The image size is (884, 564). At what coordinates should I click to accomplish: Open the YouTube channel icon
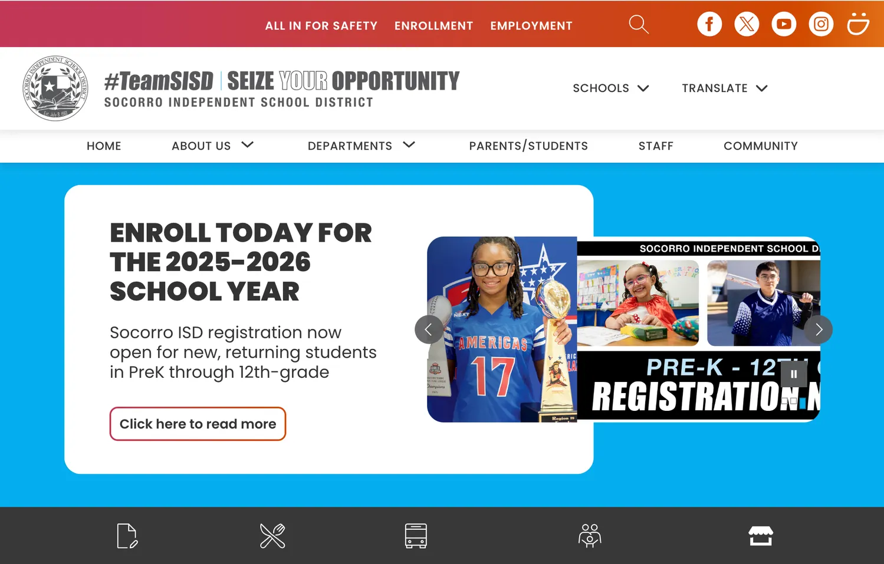coord(784,24)
